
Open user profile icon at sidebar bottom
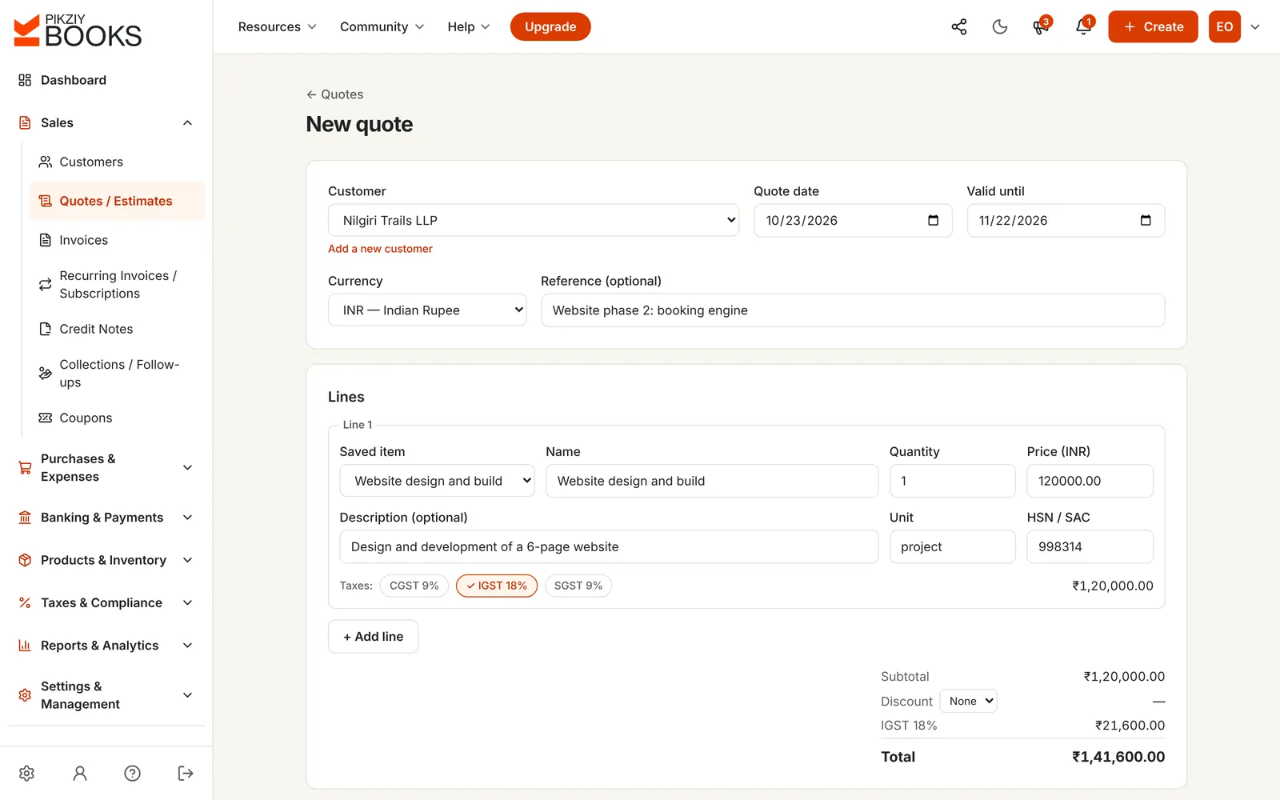pyautogui.click(x=80, y=773)
